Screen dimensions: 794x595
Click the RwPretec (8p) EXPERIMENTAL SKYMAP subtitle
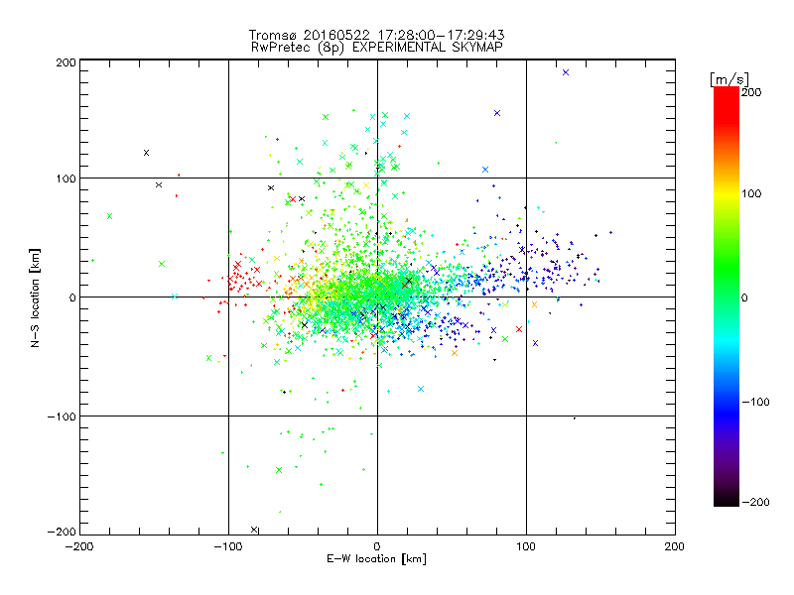(377, 48)
